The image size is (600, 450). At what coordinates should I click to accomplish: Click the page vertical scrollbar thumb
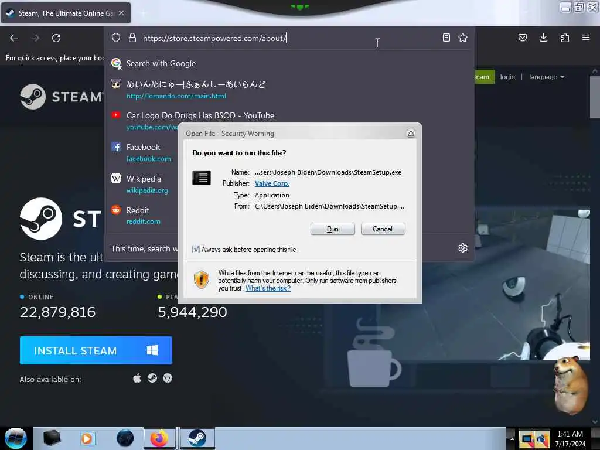pos(595,98)
